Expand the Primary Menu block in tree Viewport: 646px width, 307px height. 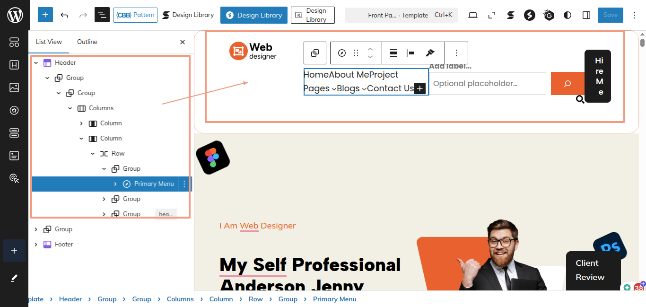(x=115, y=184)
